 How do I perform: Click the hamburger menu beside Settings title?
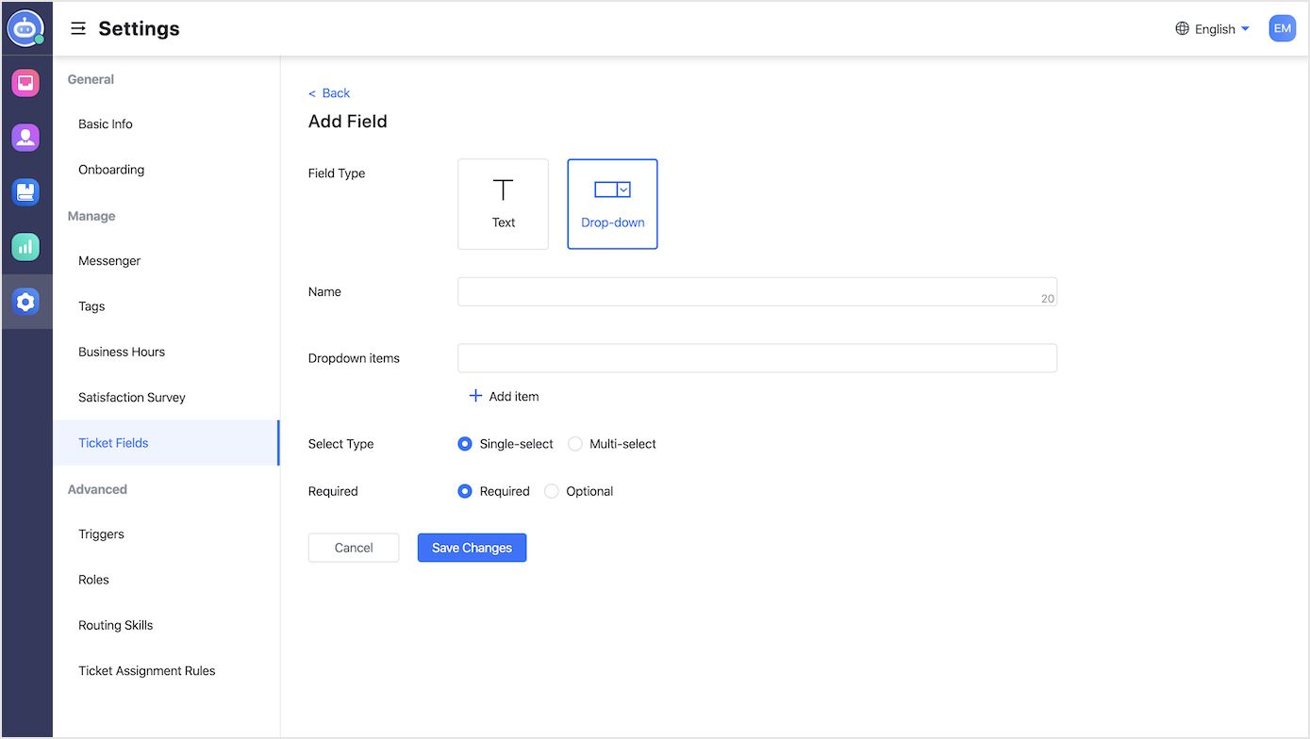click(78, 28)
